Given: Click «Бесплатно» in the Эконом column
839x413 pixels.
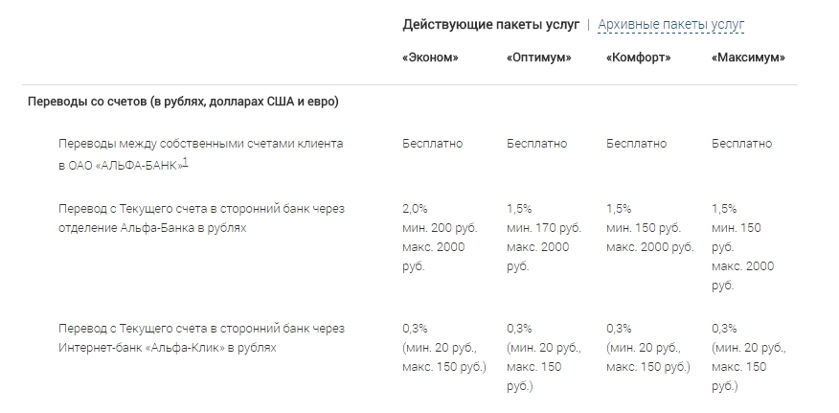Looking at the screenshot, I should [x=432, y=144].
